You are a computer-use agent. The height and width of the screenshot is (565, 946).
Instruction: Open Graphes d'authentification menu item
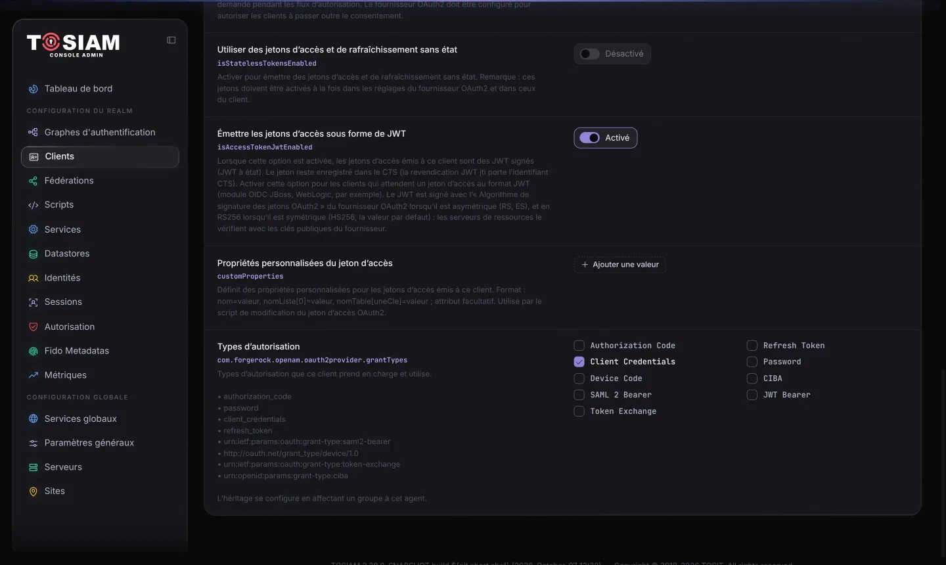pos(100,132)
